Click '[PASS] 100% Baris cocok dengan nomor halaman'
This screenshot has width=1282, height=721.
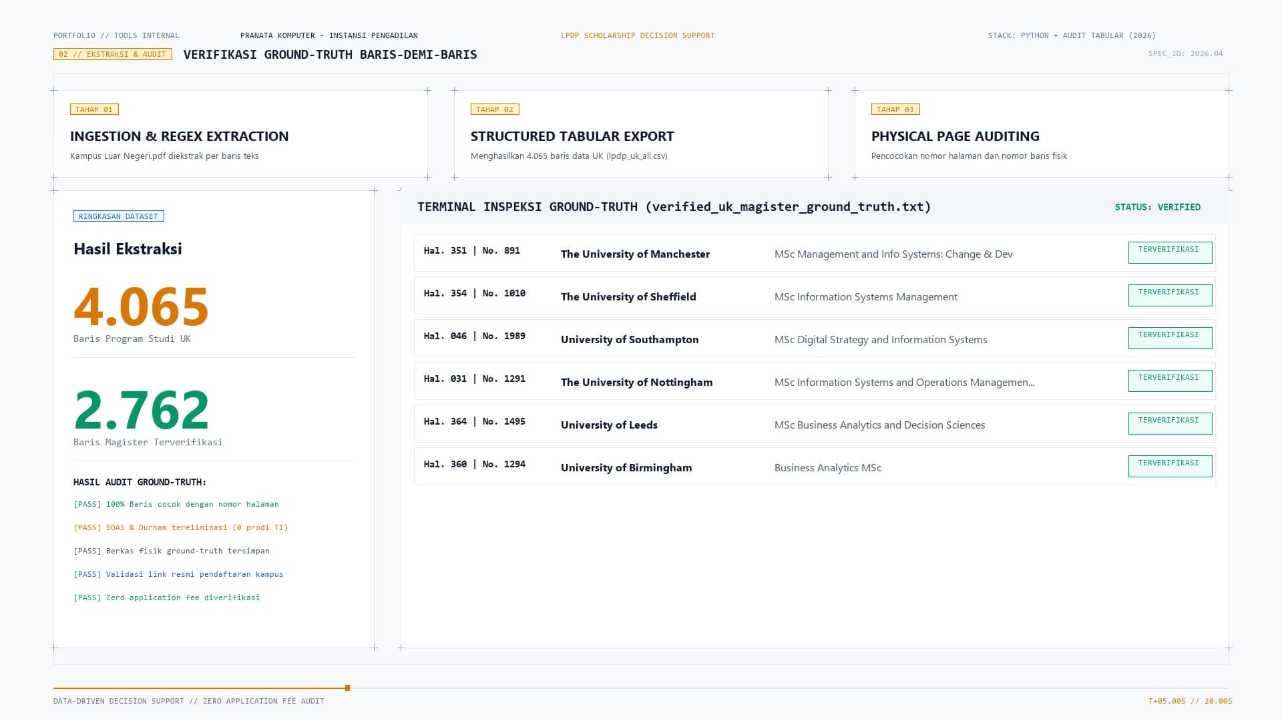(176, 504)
